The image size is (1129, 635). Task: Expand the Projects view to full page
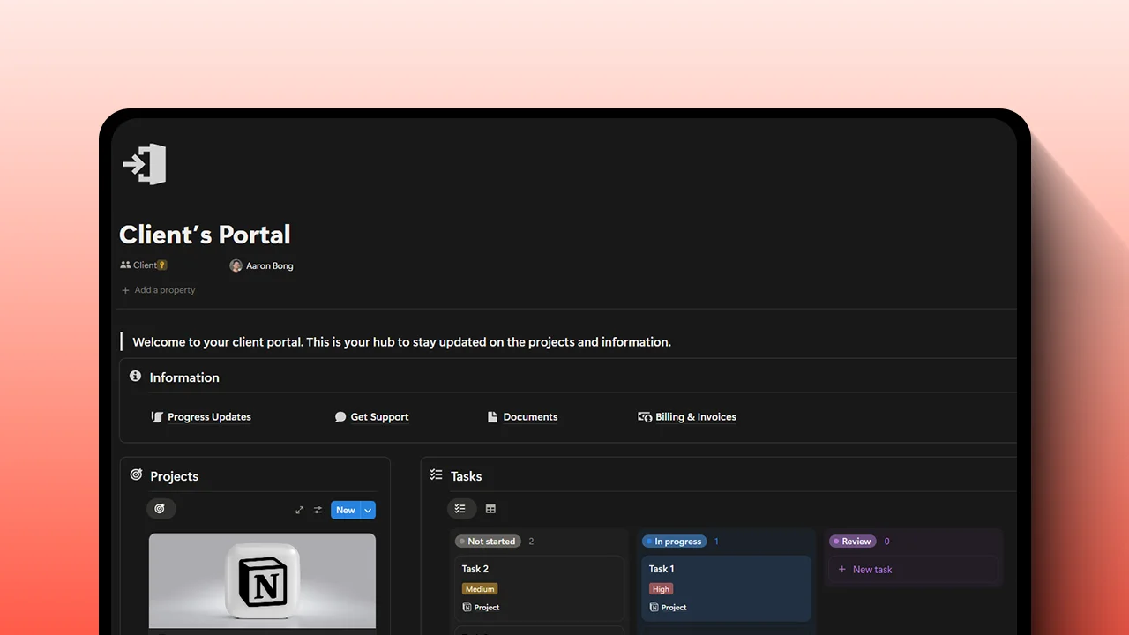click(300, 510)
